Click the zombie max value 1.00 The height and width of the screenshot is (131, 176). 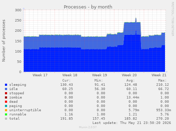point(165,97)
